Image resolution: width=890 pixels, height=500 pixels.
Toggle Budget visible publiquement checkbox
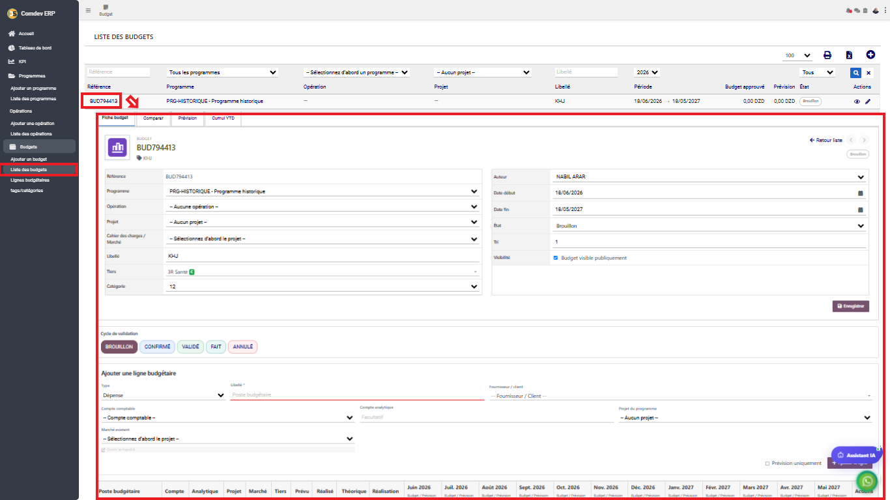click(556, 258)
